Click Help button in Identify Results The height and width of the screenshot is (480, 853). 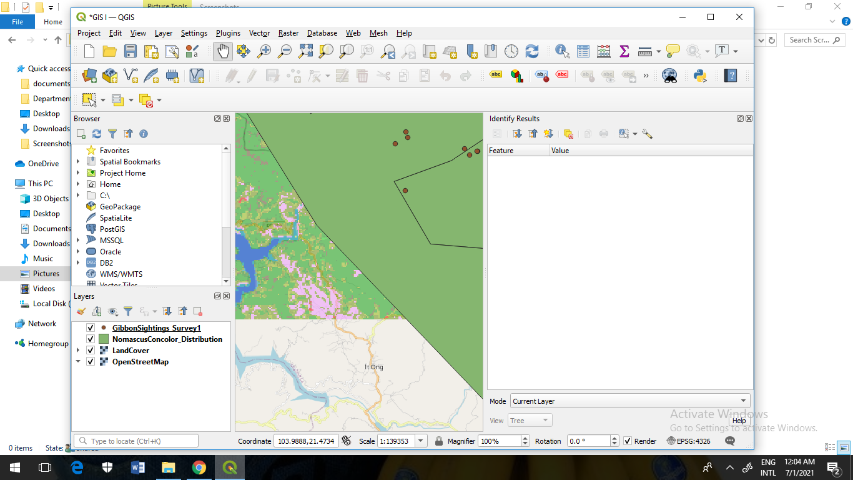click(739, 421)
